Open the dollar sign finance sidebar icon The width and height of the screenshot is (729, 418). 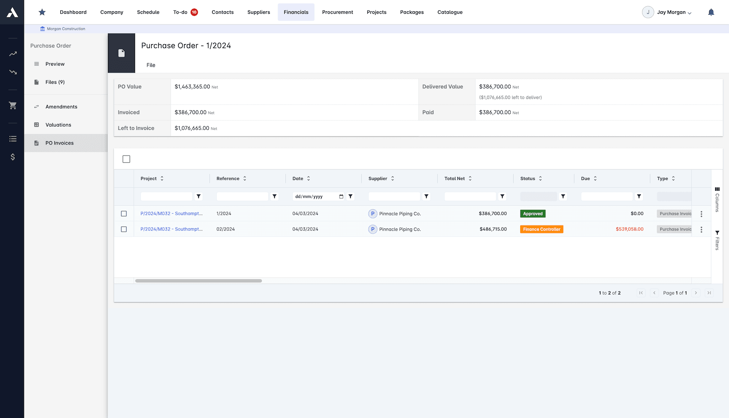click(x=13, y=157)
